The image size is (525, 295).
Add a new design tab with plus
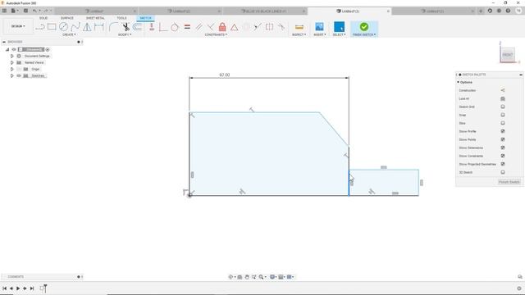pos(481,11)
